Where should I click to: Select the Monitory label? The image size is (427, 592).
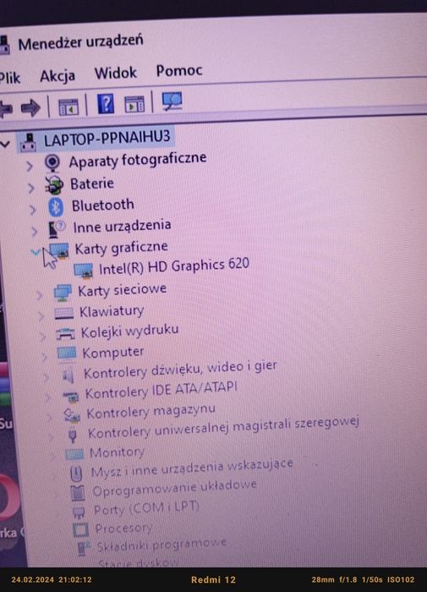pyautogui.click(x=117, y=452)
